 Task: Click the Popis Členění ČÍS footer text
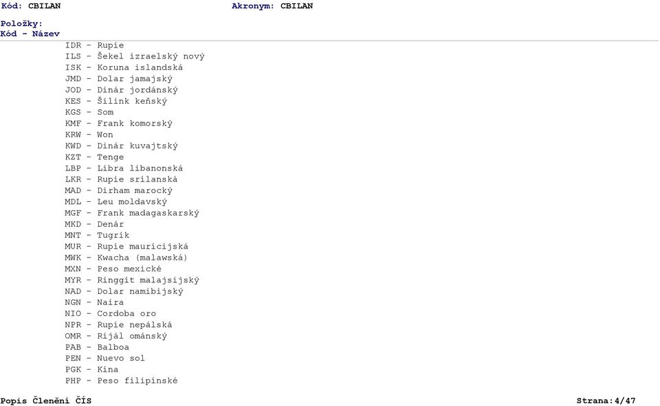[45, 401]
